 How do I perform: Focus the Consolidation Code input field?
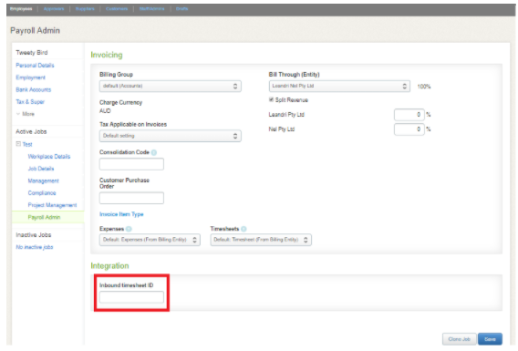pos(131,164)
